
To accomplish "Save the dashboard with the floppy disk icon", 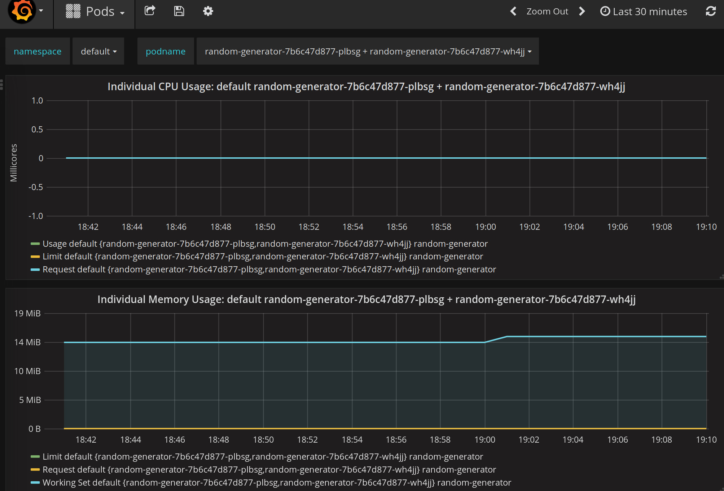I will 179,11.
